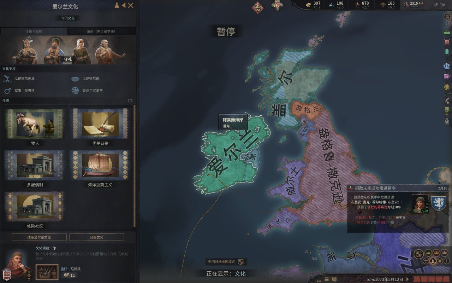Image resolution: width=452 pixels, height=283 pixels.
Task: Select the 传统与支柱 tab
Action: click(34, 31)
